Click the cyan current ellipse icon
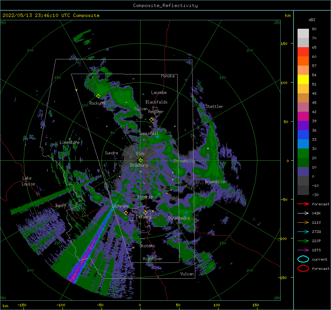331x310 pixels. [x=303, y=259]
